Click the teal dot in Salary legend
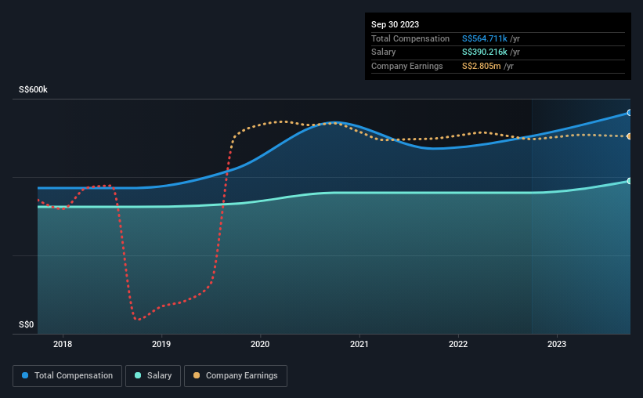This screenshot has width=643, height=398. [138, 375]
